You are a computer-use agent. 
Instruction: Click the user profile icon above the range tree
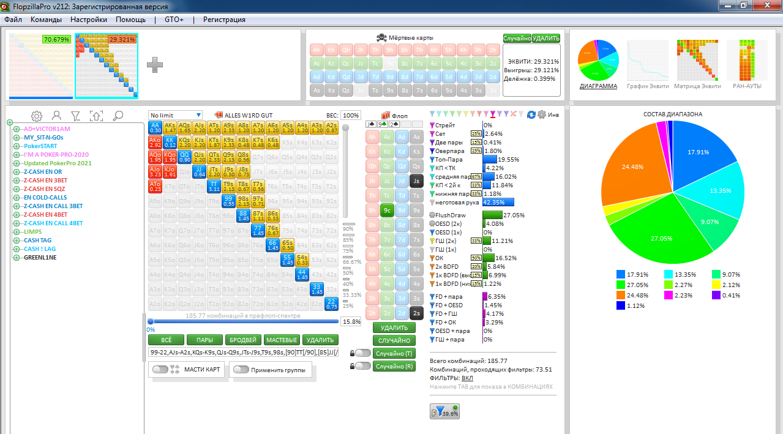click(x=56, y=116)
